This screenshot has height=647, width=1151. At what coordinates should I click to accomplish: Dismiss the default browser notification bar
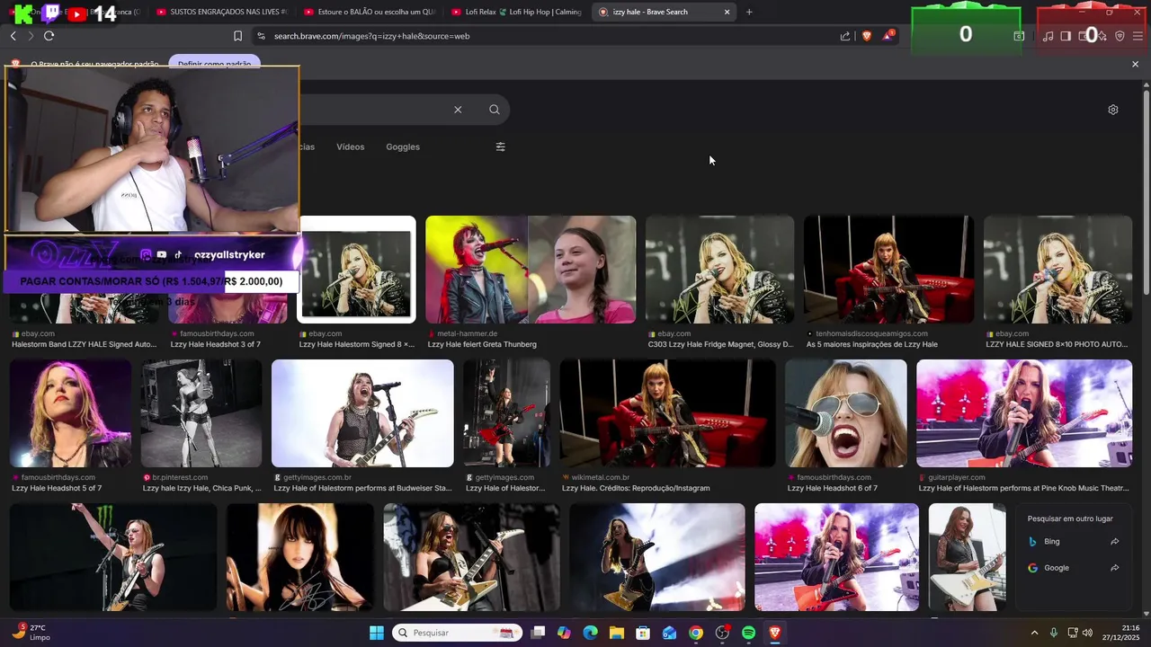click(x=1135, y=64)
